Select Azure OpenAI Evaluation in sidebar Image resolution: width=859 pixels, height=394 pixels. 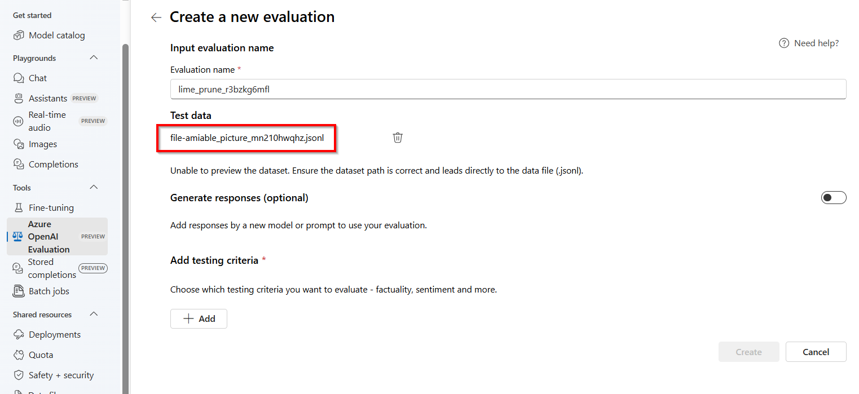(57, 237)
